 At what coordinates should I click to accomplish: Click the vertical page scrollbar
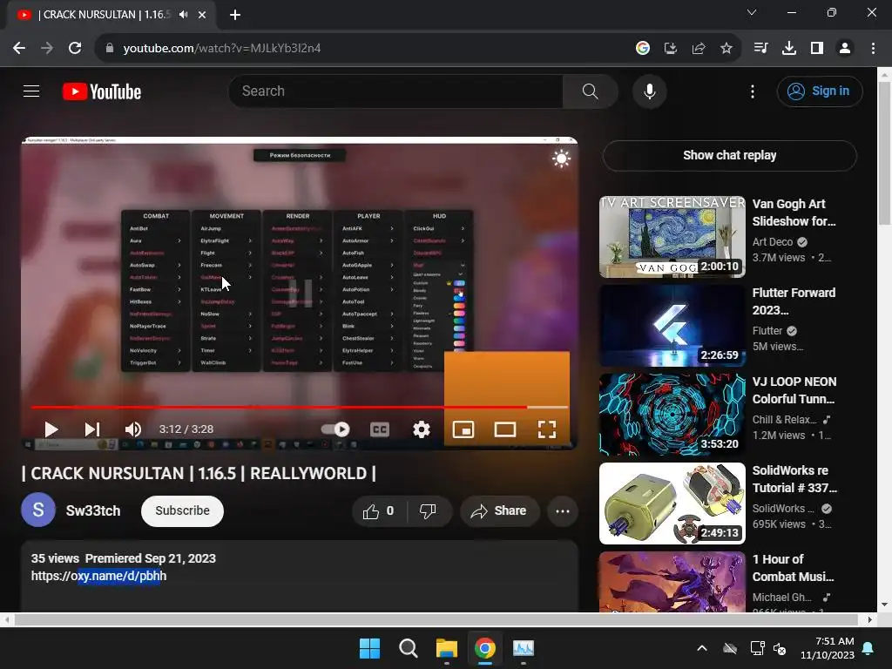(885, 153)
